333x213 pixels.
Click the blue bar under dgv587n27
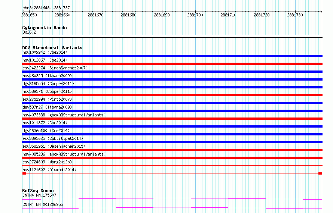click(x=172, y=111)
